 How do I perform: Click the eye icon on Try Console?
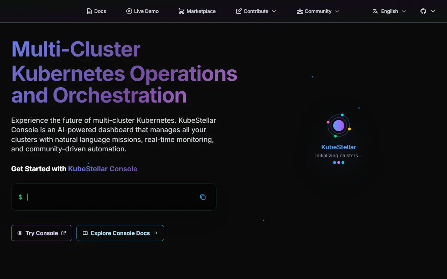coord(20,233)
